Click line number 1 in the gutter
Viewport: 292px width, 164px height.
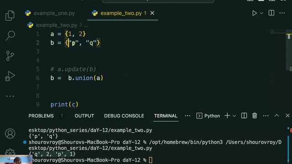(38, 34)
